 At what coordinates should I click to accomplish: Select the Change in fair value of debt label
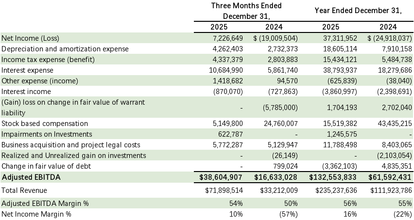coord(46,166)
